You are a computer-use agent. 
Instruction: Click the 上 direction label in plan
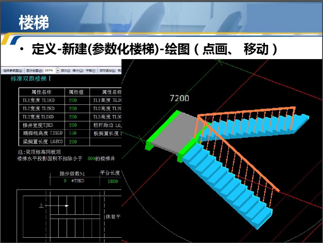(41, 206)
